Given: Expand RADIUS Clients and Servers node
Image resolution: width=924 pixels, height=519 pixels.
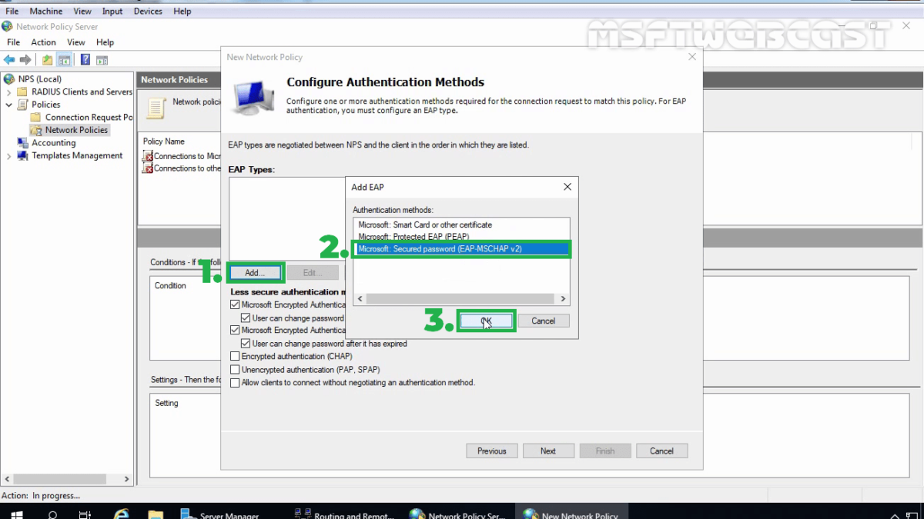Looking at the screenshot, I should pos(9,91).
